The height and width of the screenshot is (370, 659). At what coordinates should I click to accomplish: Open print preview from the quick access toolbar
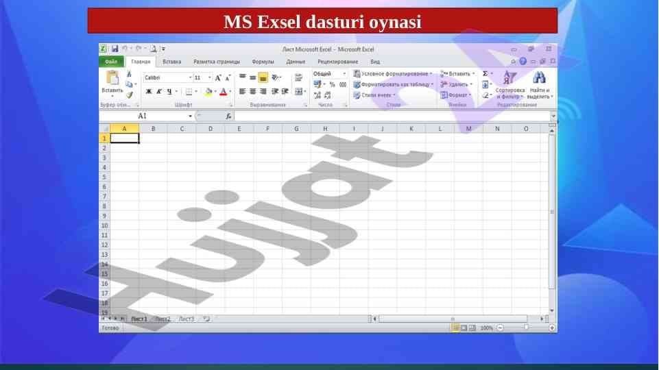tap(154, 49)
